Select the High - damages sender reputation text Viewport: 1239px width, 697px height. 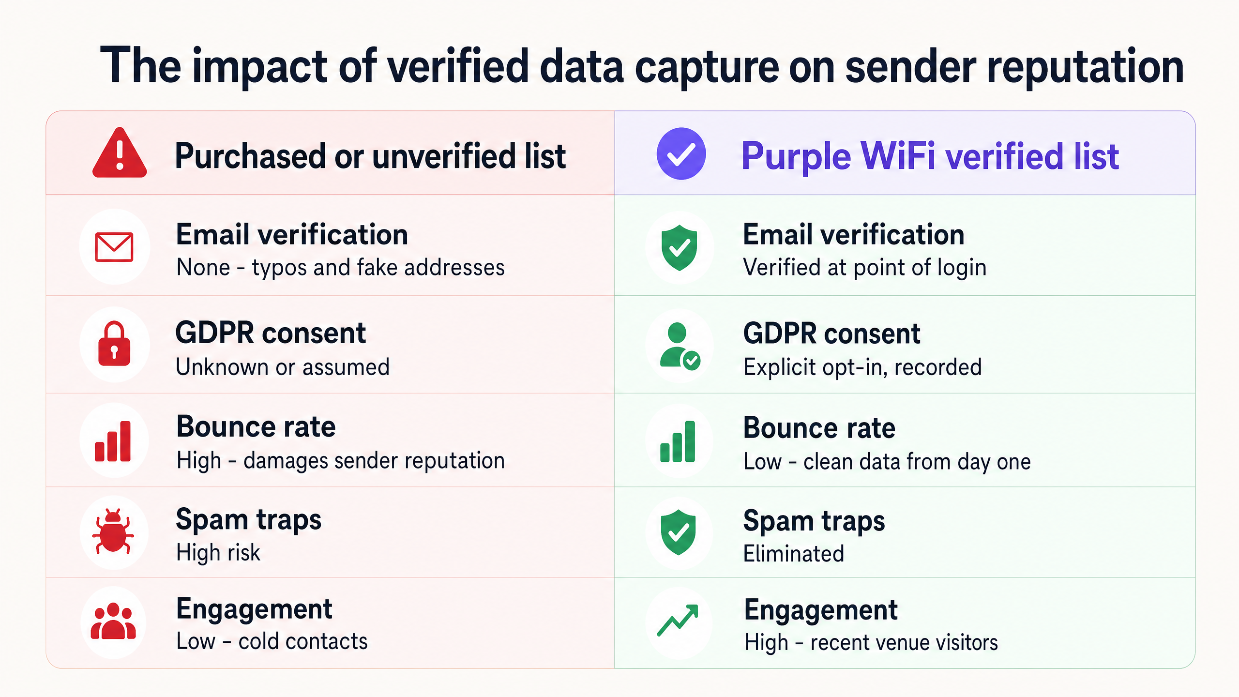[341, 461]
